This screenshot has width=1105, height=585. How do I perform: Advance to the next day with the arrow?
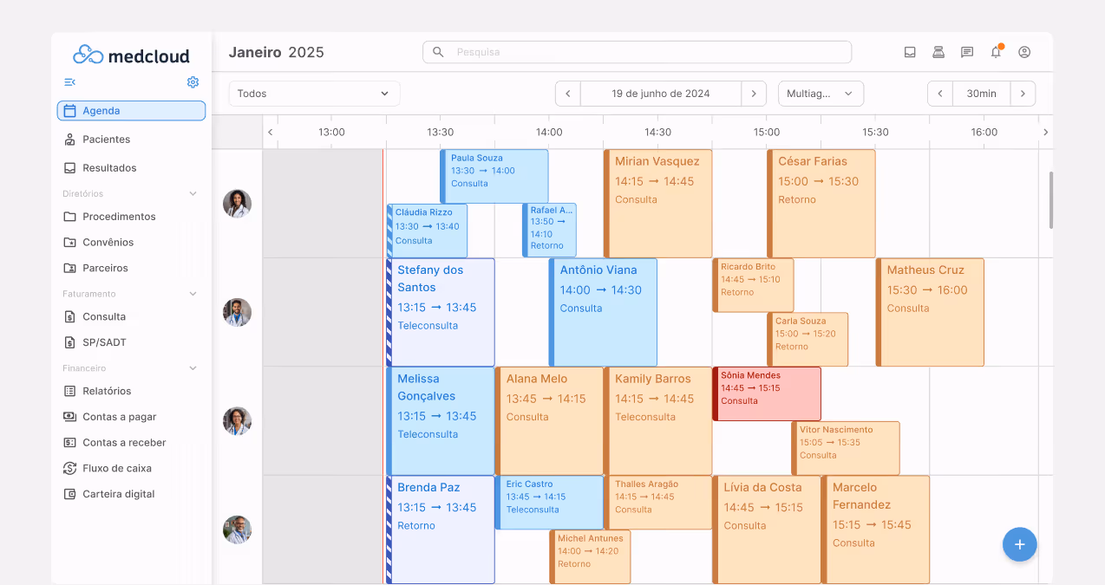(x=754, y=93)
